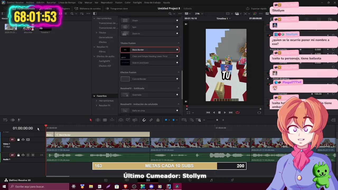The height and width of the screenshot is (190, 338).
Task: Collapse Efectos de audio tree section
Action: tap(94, 56)
